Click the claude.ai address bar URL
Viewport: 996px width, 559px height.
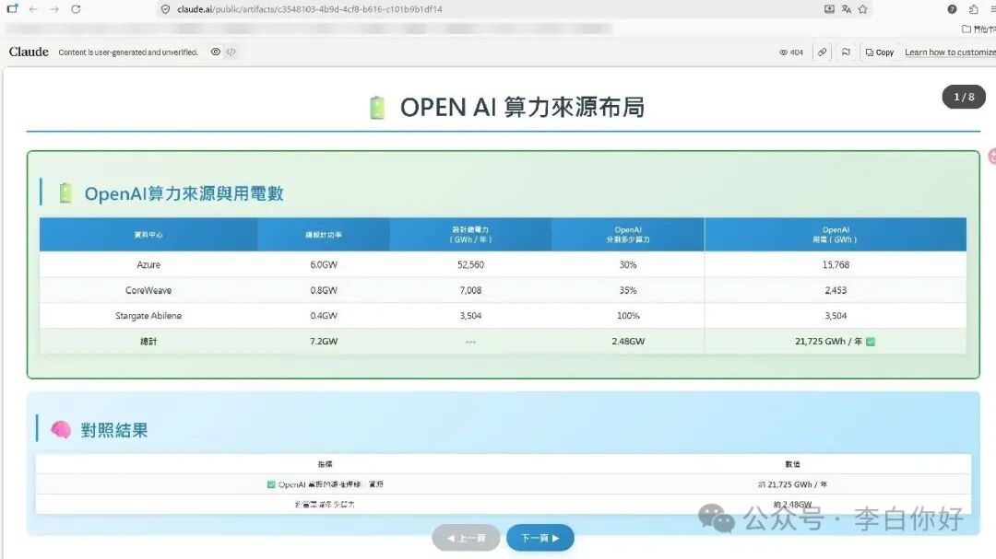click(309, 9)
